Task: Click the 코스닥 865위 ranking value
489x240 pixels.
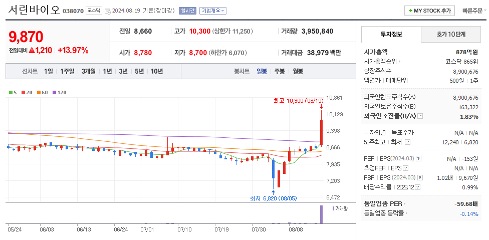Action: click(x=461, y=62)
